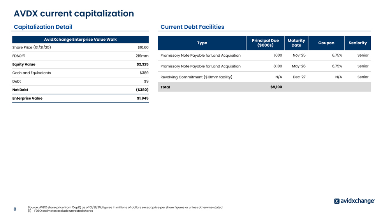Click the page number 8
Viewport: 389px width, 218px height.
[x=15, y=209]
